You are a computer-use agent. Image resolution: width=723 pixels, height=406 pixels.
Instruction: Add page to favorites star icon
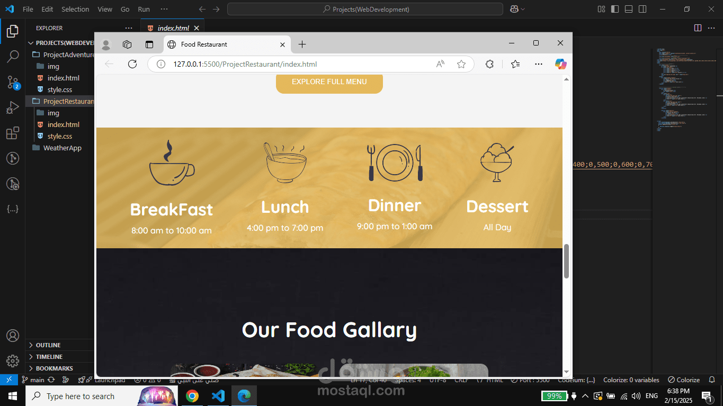[461, 64]
